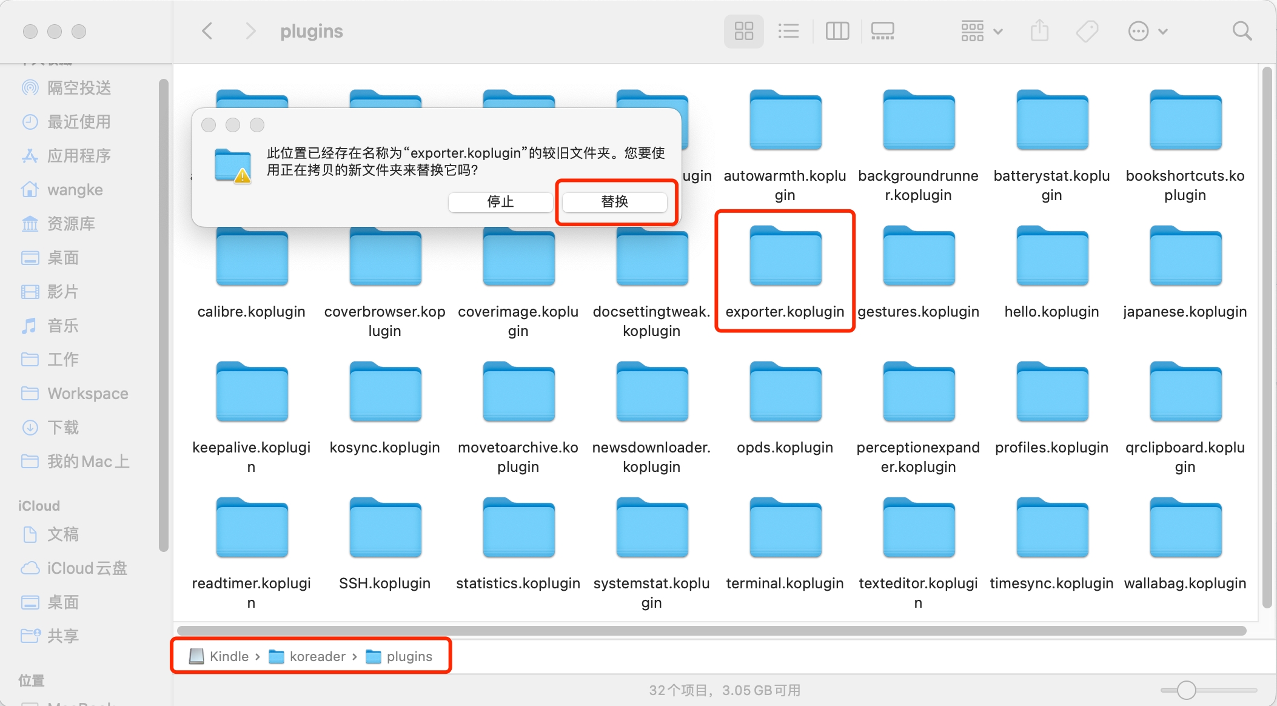1277x706 pixels.
Task: Click Kindle in the path bar
Action: (x=229, y=656)
